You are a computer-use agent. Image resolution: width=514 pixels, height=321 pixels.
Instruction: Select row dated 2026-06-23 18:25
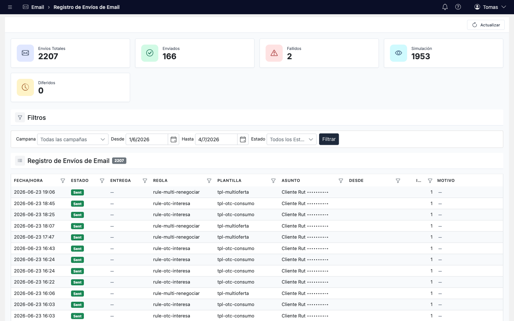257,215
